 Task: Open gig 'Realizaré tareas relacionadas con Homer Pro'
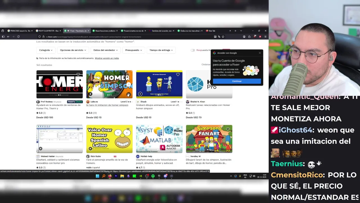point(208,107)
